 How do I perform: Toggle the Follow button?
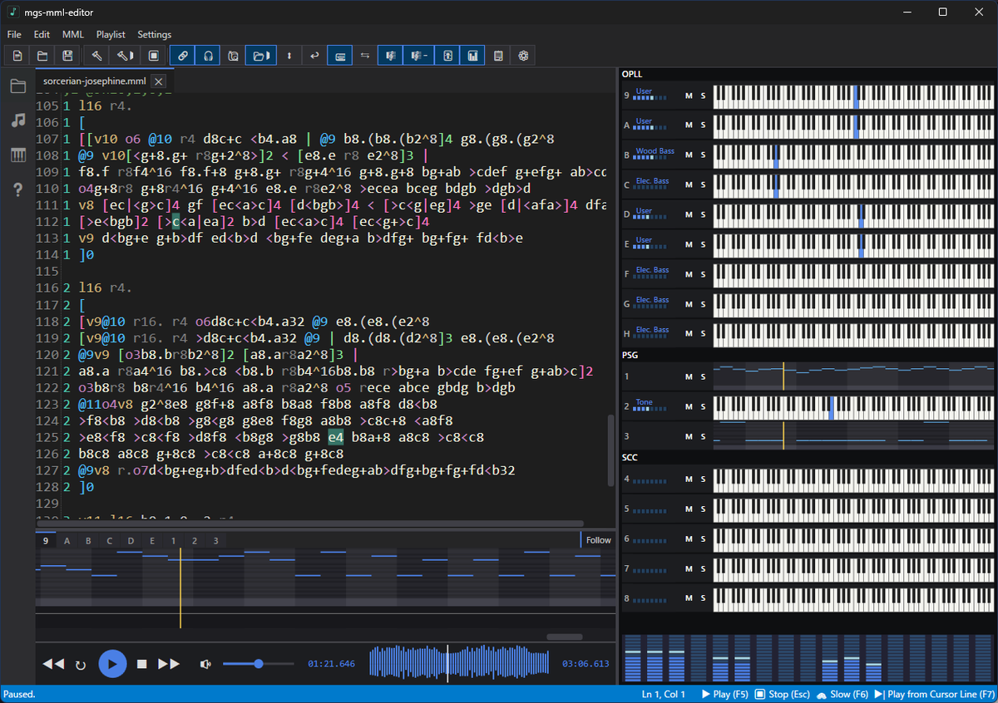pyautogui.click(x=597, y=540)
